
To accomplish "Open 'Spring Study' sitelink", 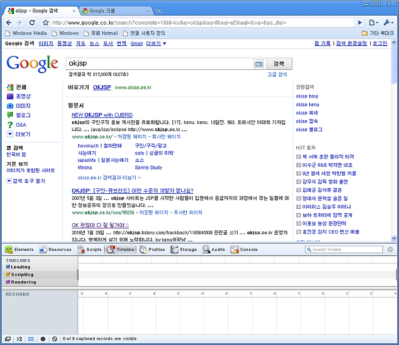I will coord(149,167).
